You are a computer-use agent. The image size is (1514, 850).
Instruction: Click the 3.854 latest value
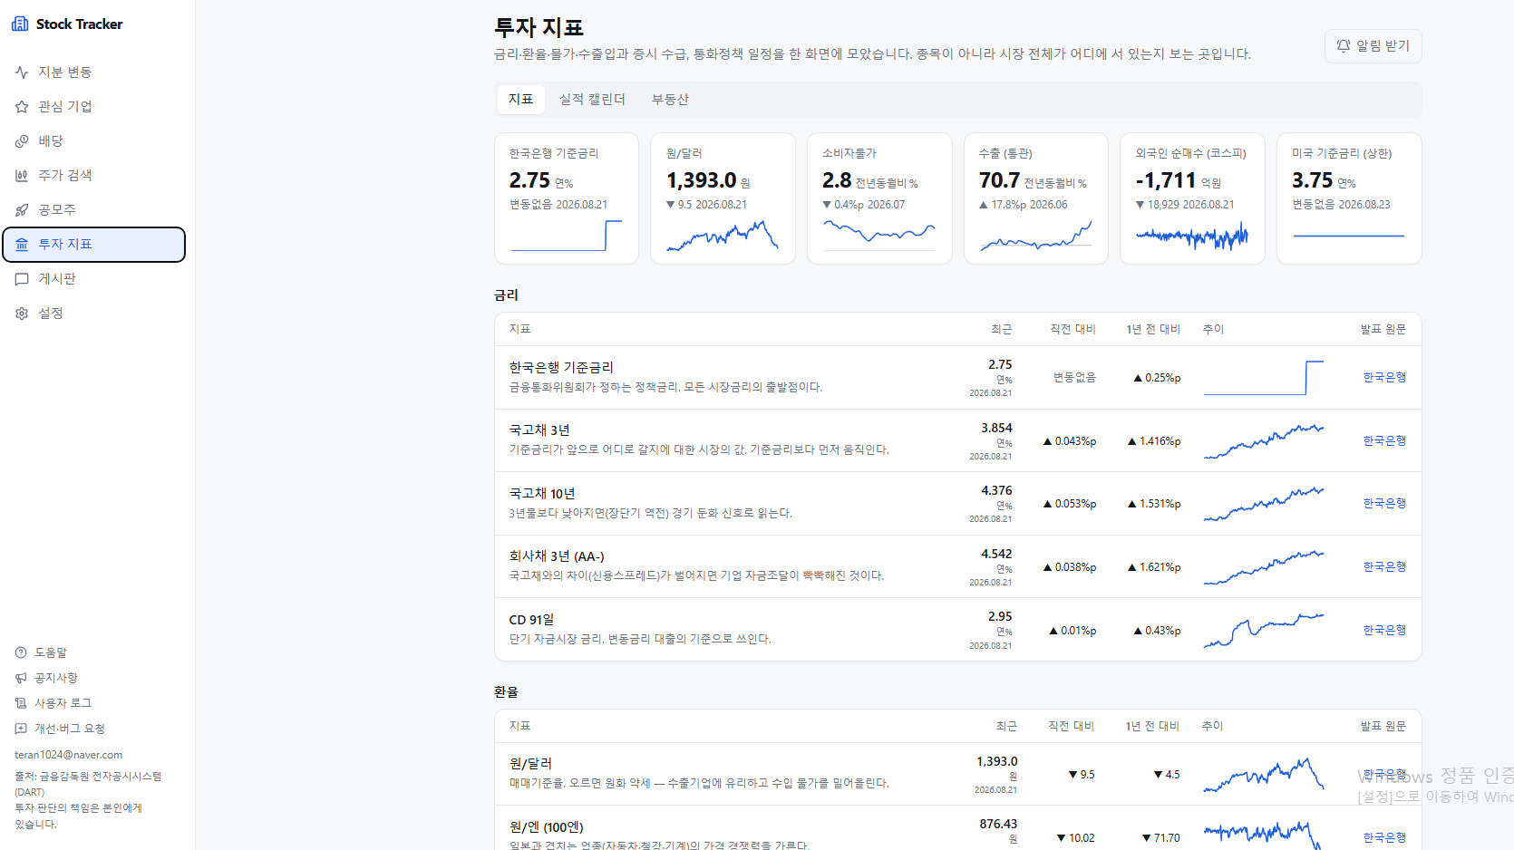click(996, 428)
